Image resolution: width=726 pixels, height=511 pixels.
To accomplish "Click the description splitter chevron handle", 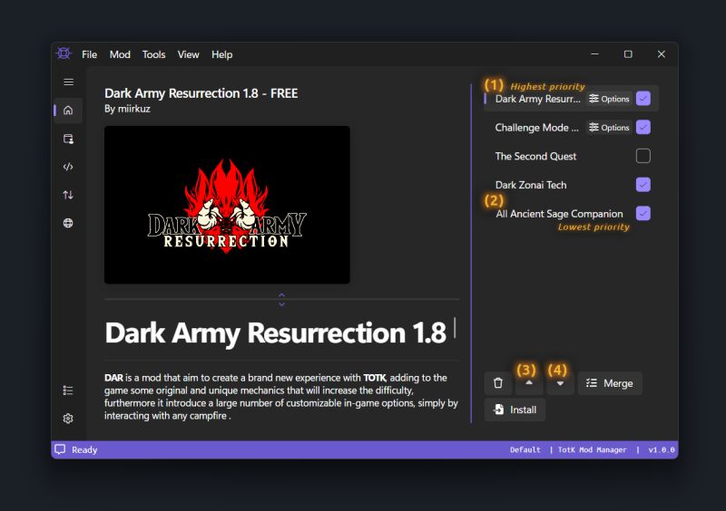I will (x=281, y=299).
